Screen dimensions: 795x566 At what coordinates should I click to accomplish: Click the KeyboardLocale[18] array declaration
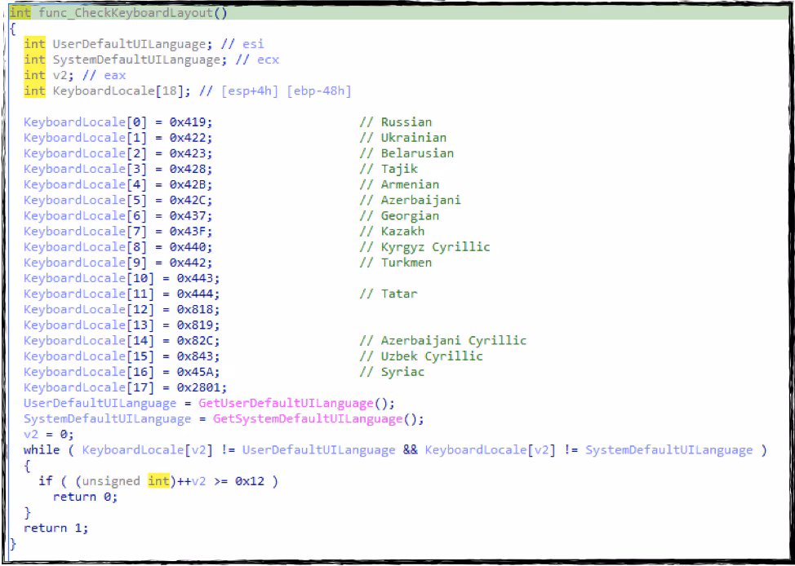point(116,91)
